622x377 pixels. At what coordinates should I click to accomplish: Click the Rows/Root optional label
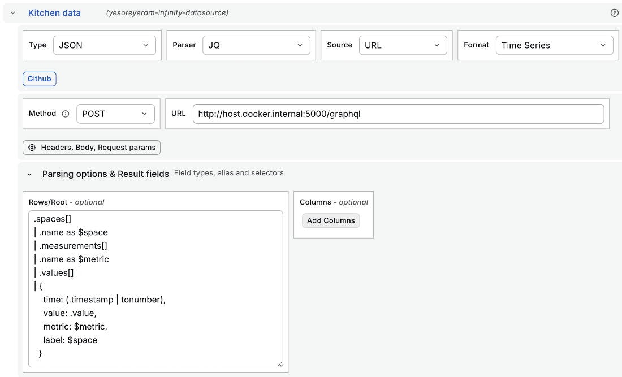click(x=66, y=202)
